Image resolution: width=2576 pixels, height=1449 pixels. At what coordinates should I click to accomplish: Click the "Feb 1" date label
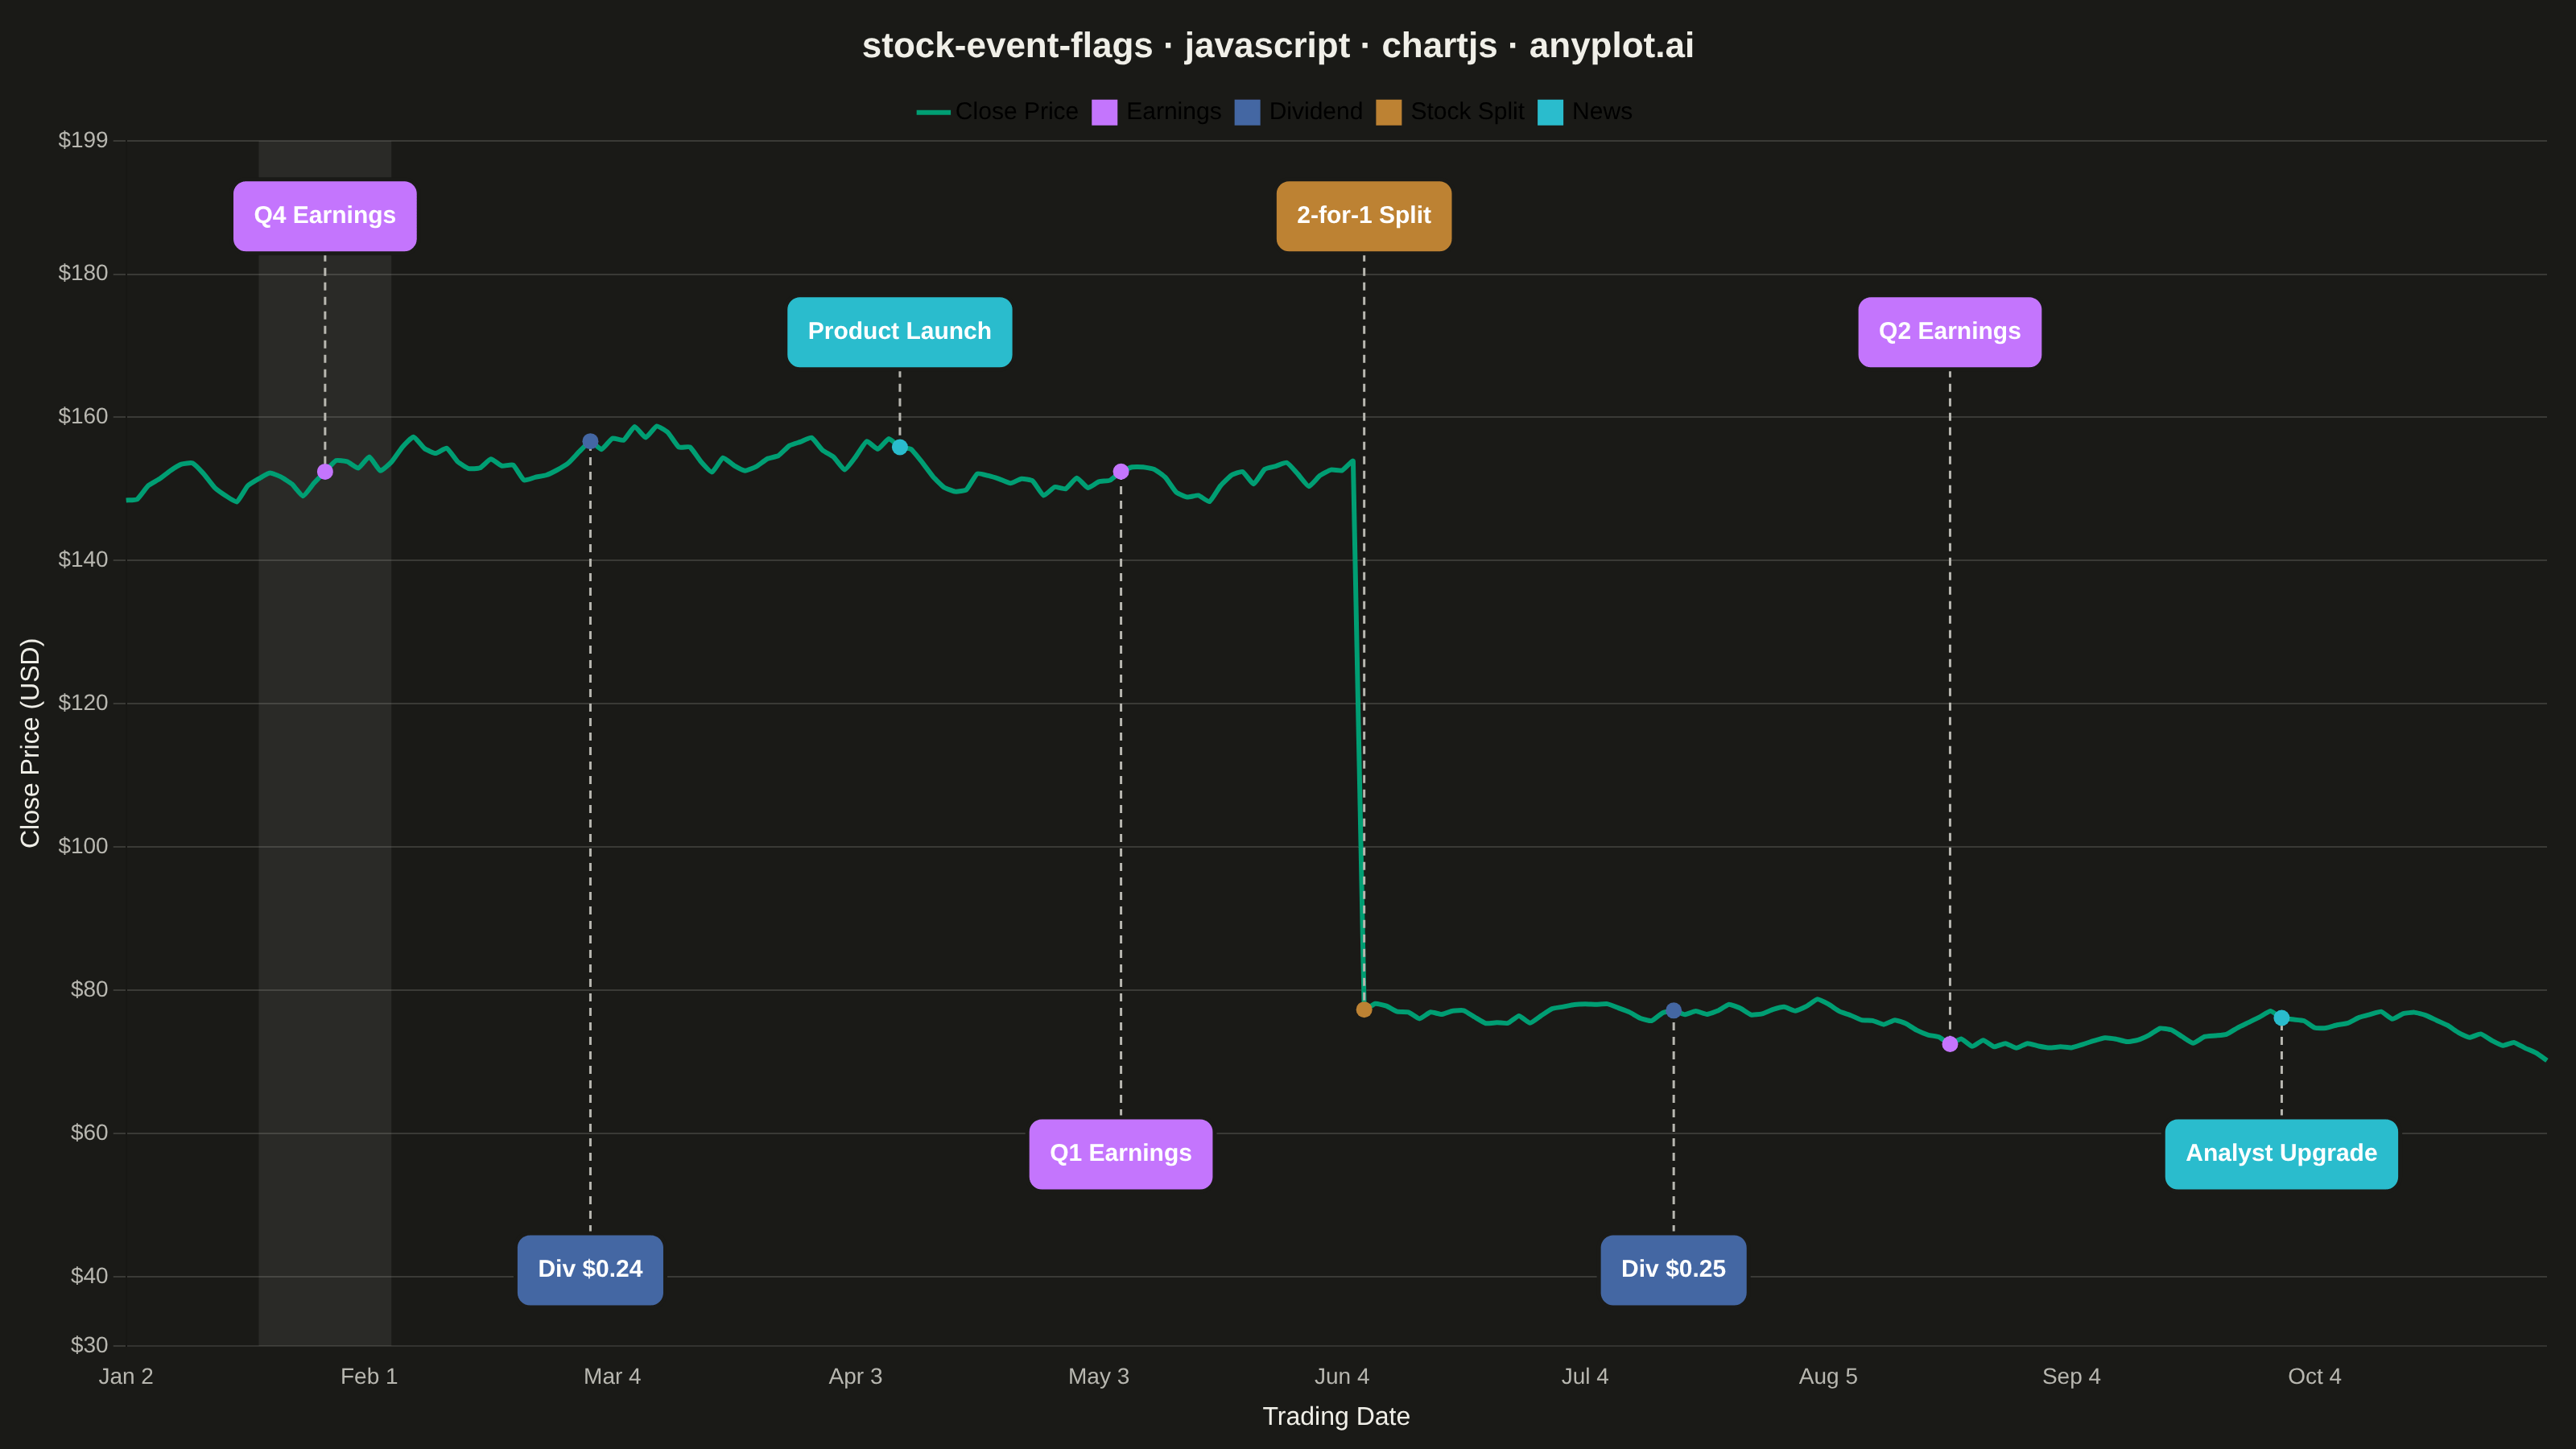pos(369,1377)
